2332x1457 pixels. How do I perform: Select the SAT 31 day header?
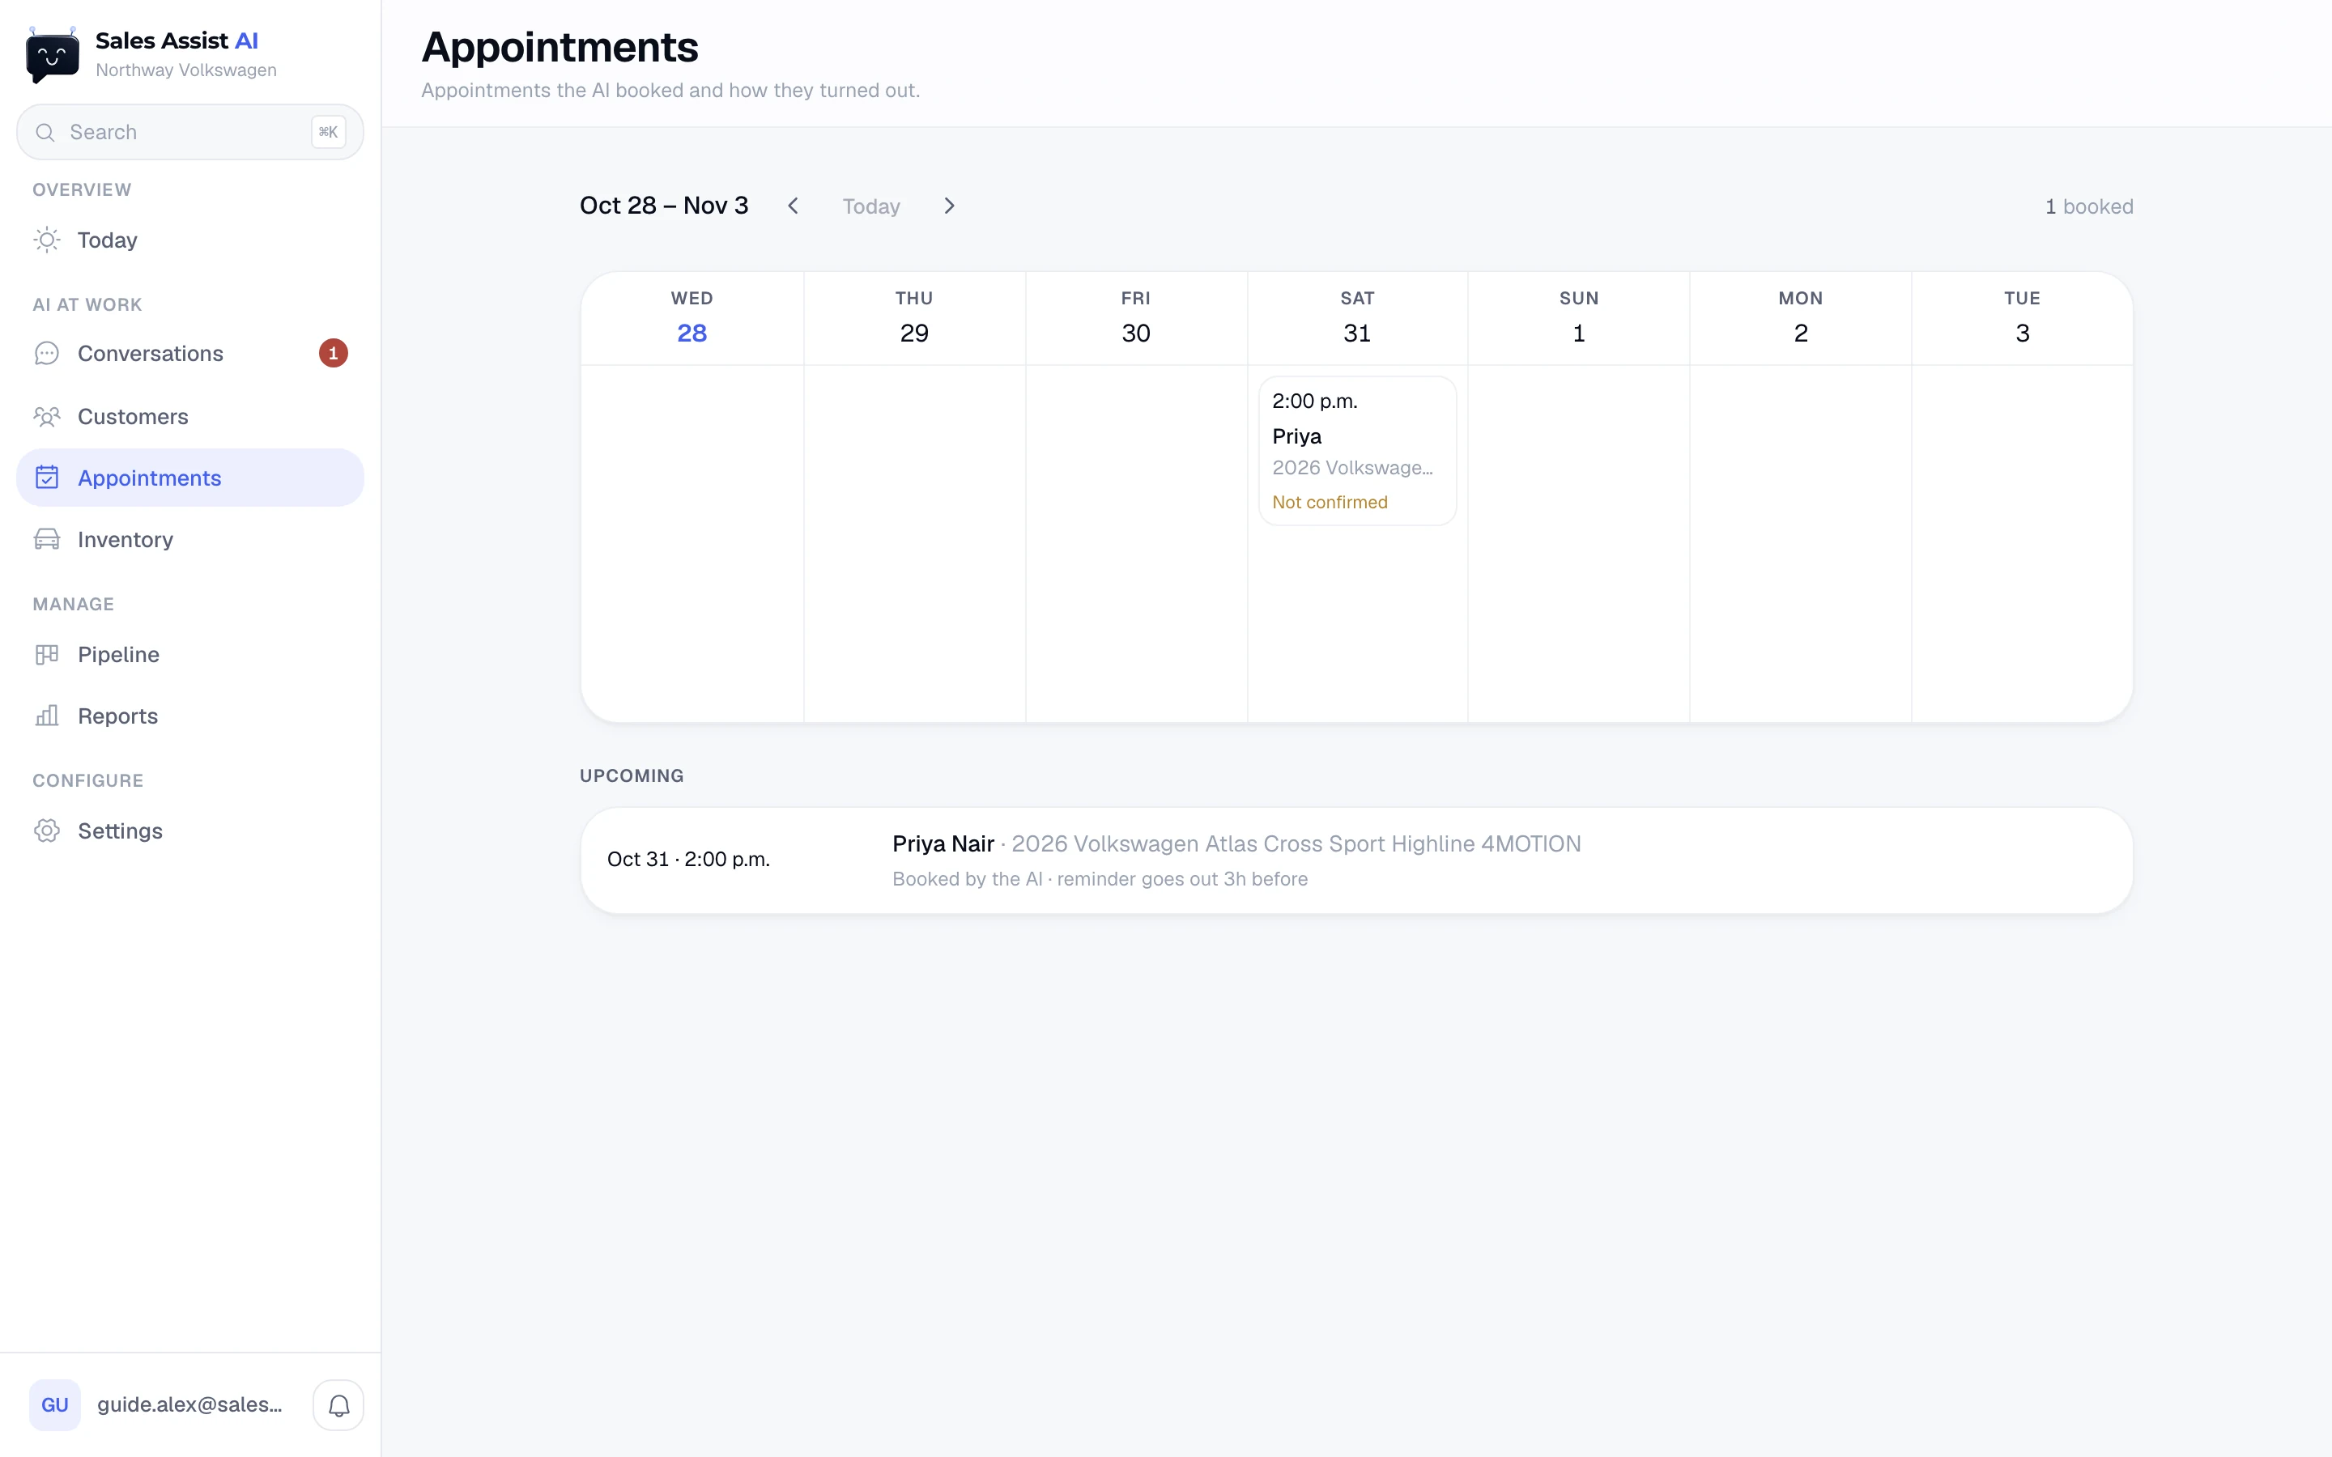[1358, 318]
